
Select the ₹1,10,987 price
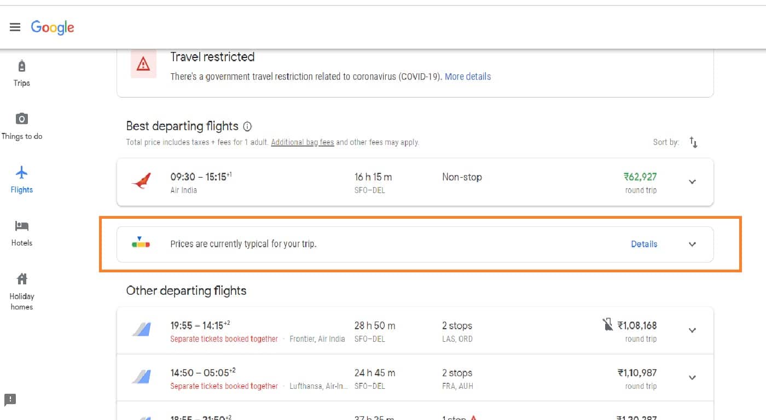click(637, 372)
